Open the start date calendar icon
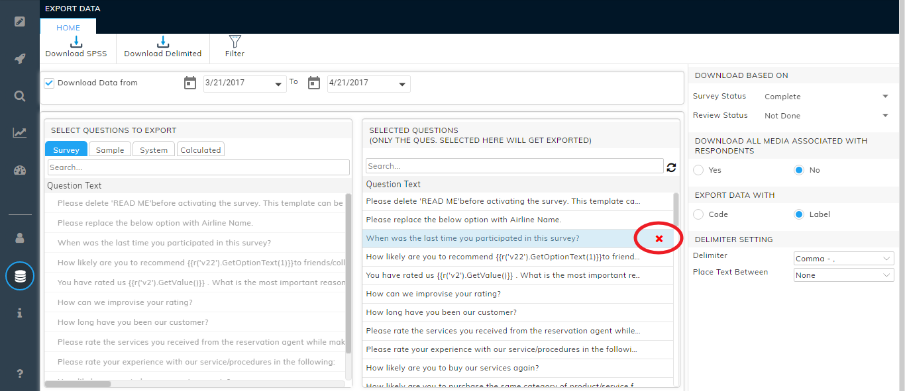Viewport: 905px width, 391px height. pyautogui.click(x=190, y=83)
